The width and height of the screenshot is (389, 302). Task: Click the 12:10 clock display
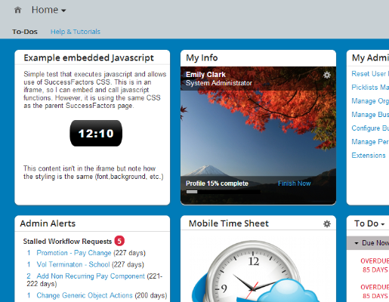(x=96, y=133)
